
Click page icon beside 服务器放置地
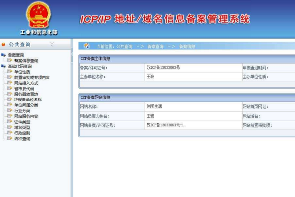click(x=10, y=94)
